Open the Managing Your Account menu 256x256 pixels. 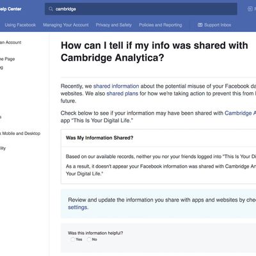(66, 25)
